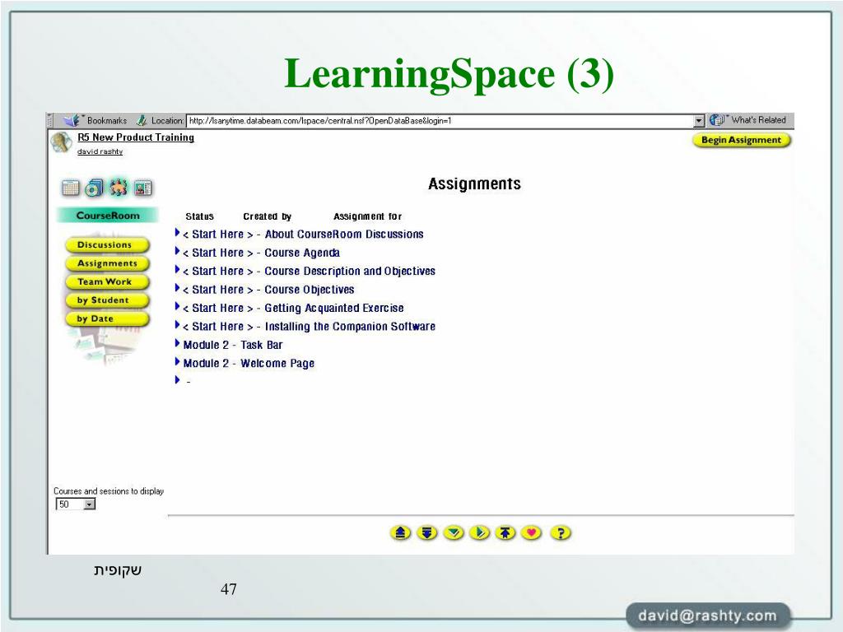Open the Module 2 - Welcome Page text
The width and height of the screenshot is (843, 632).
pyautogui.click(x=249, y=363)
